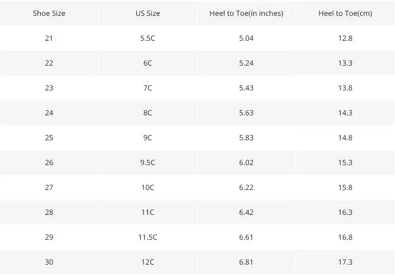Click shoe size 21 cell
Image resolution: width=395 pixels, height=275 pixels.
[x=49, y=38]
